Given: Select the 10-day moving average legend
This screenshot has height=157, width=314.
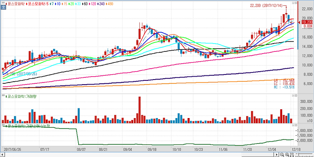Looking at the screenshot, I should (57, 4).
